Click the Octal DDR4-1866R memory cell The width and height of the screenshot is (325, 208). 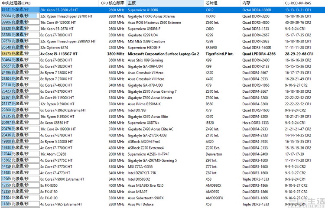[x=257, y=10]
